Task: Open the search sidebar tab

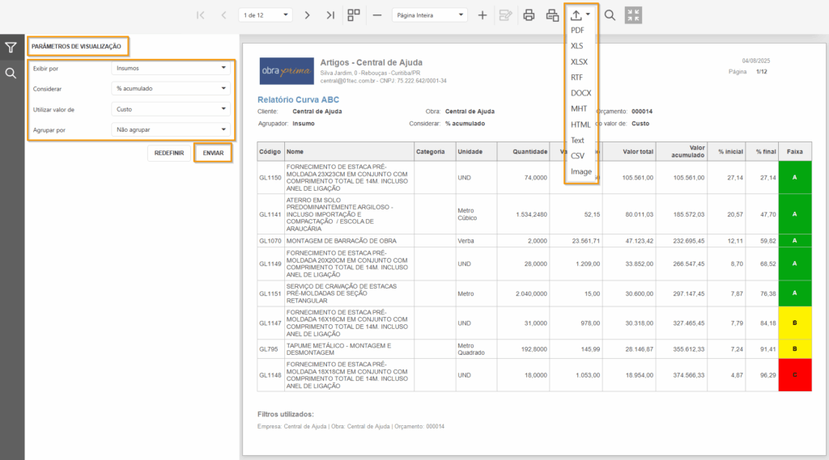Action: [x=11, y=73]
